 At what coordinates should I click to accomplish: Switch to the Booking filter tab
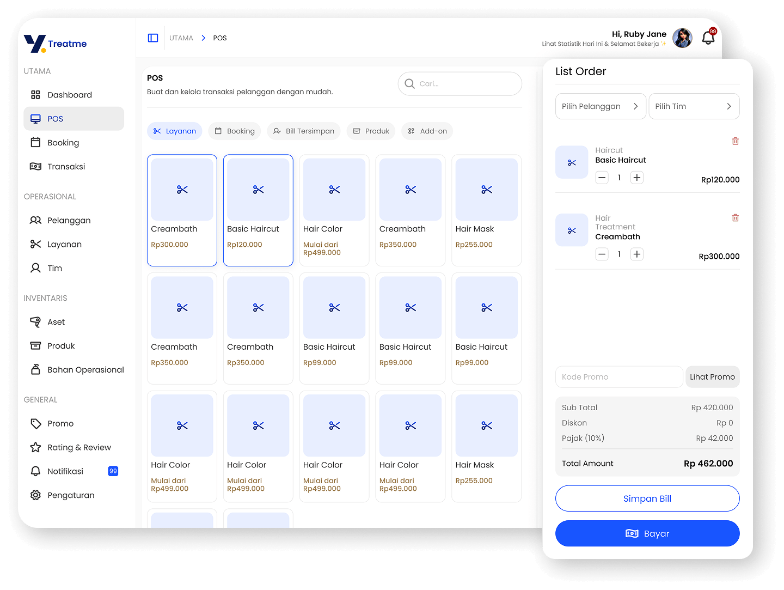235,131
